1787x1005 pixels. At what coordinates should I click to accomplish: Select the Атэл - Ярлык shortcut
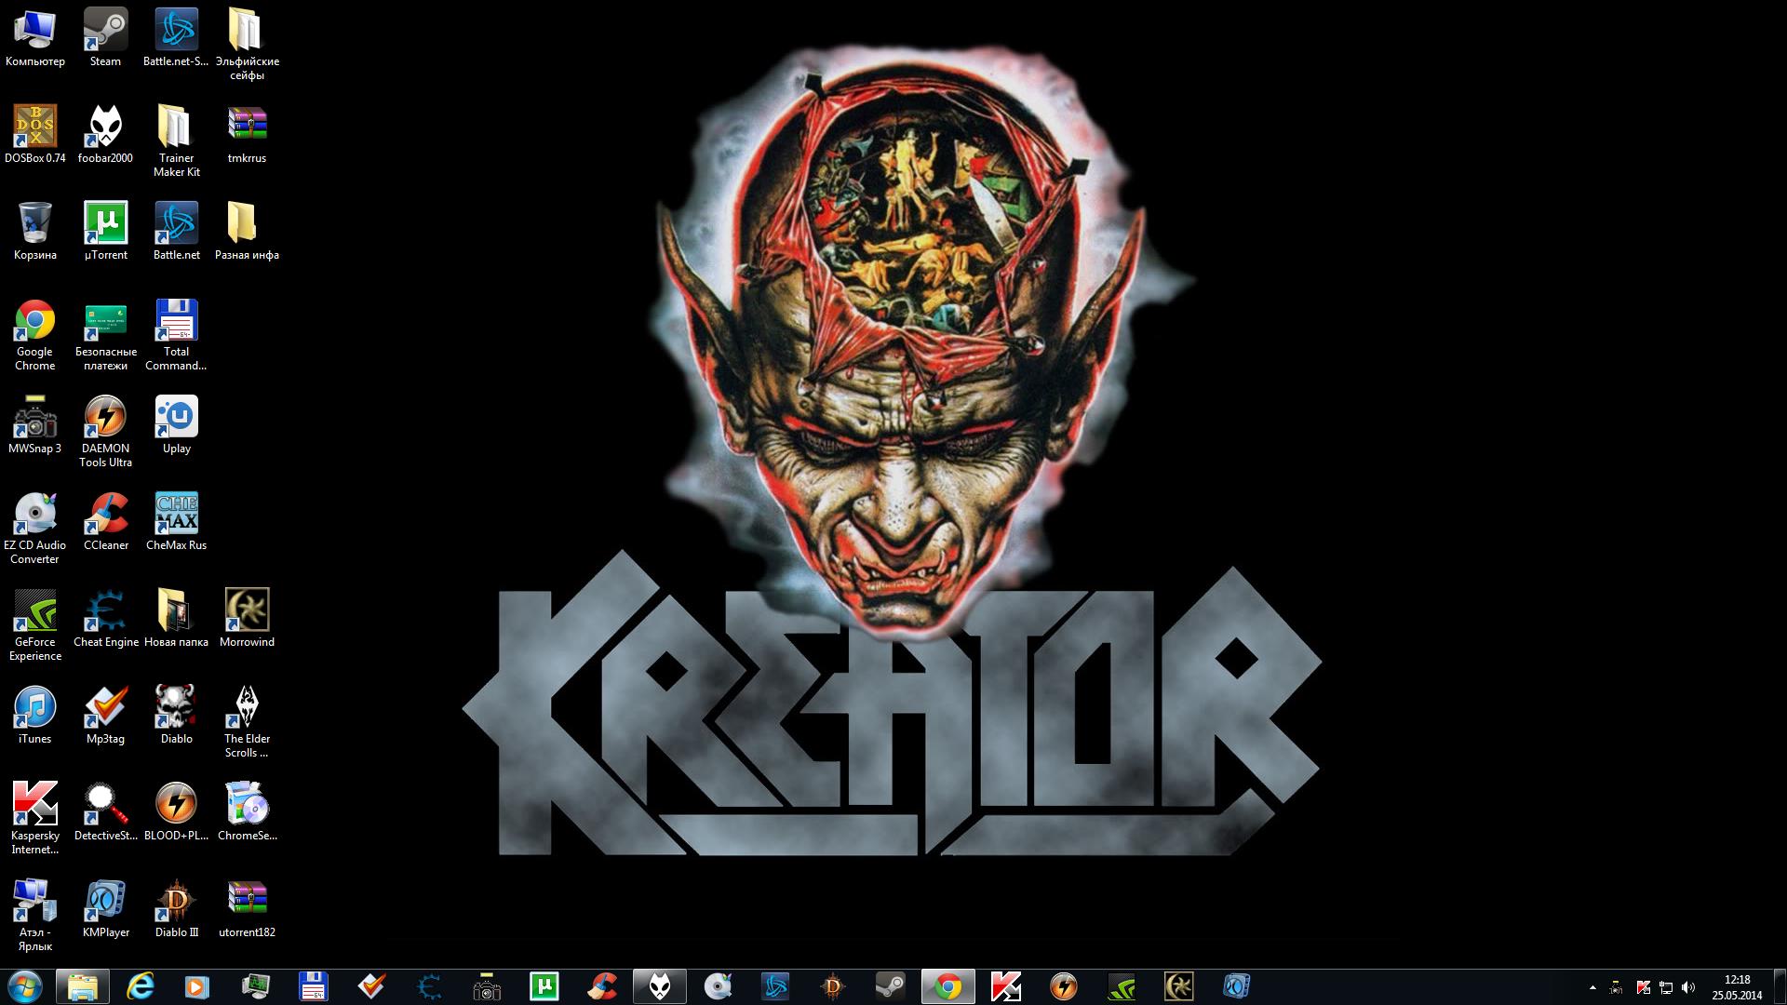click(x=35, y=917)
